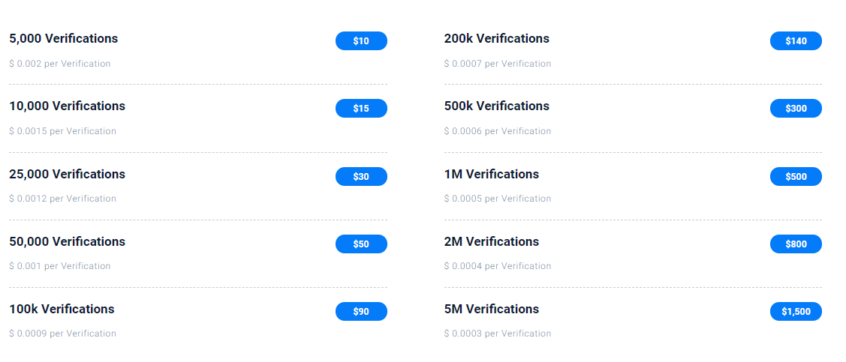Choose the $30 plan button
Image resolution: width=846 pixels, height=362 pixels.
361,177
